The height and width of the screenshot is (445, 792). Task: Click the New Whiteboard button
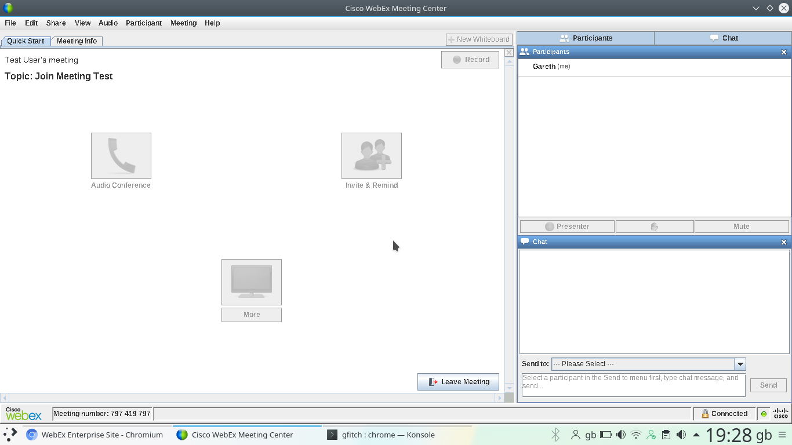(479, 39)
